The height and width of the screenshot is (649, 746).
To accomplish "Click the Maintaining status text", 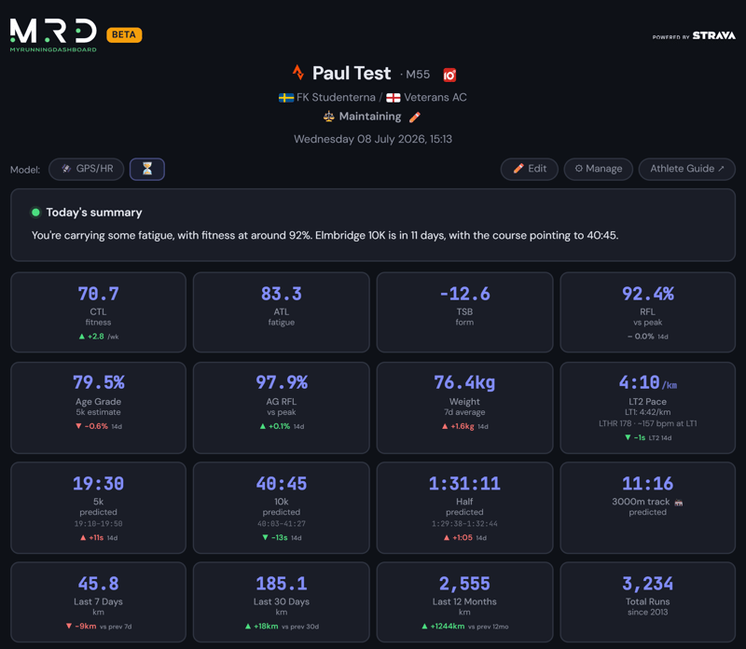I will tap(370, 117).
